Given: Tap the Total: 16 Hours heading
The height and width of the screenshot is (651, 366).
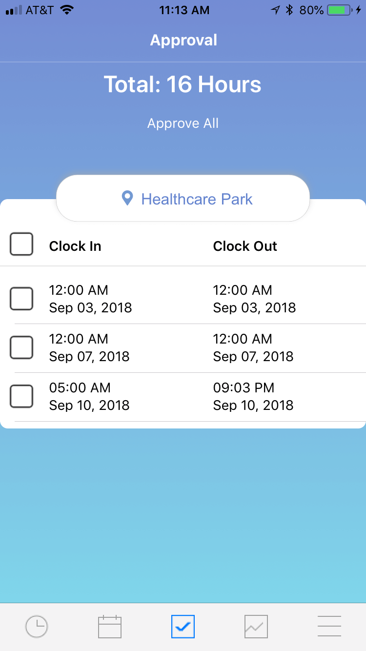Looking at the screenshot, I should (183, 84).
